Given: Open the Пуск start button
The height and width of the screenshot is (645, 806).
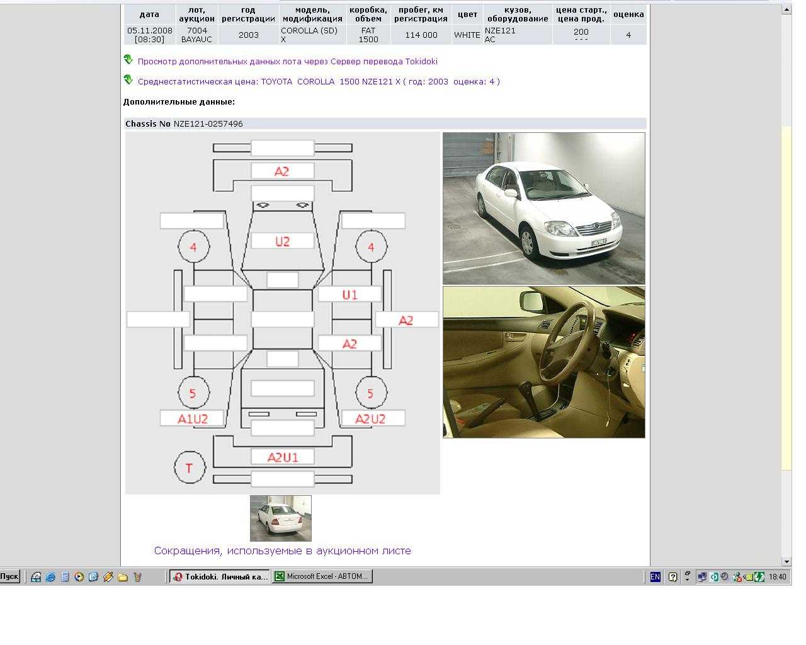Looking at the screenshot, I should click(10, 576).
